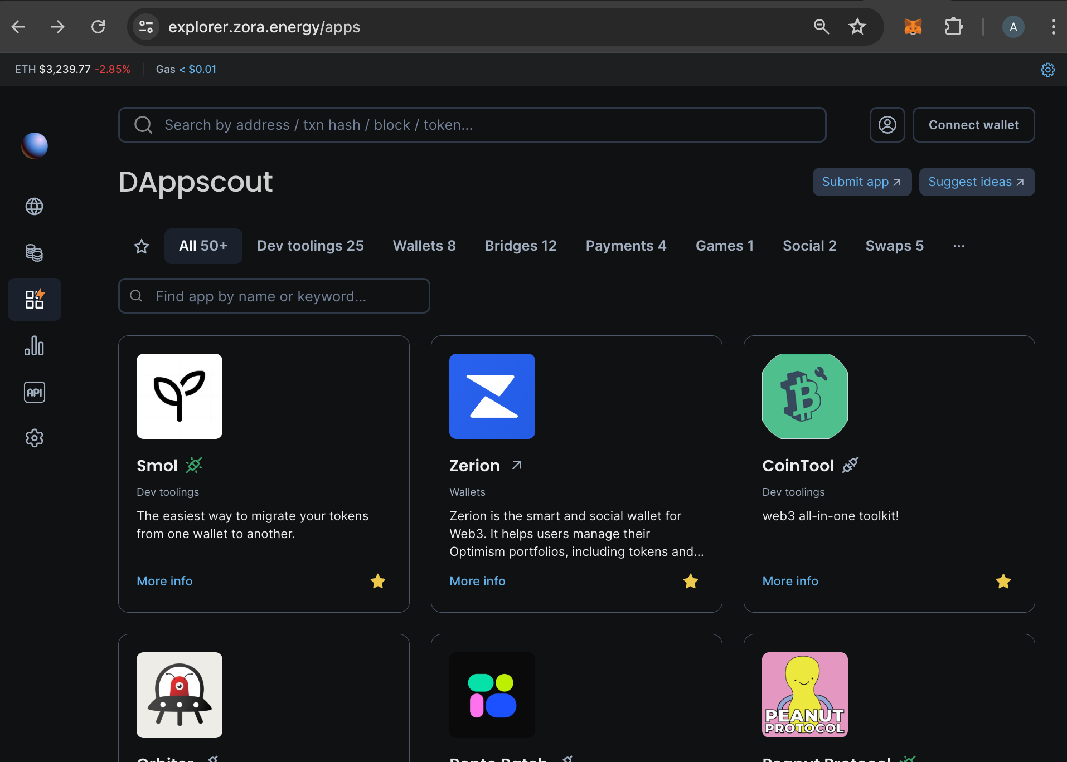Switch to the Swaps tab

[x=895, y=246]
